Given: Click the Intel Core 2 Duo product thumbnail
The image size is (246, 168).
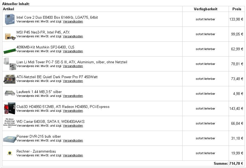Looking at the screenshot, I should (9, 19).
